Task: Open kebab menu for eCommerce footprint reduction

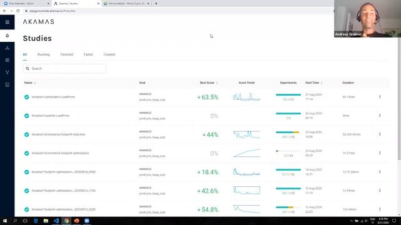Action: tap(380, 134)
